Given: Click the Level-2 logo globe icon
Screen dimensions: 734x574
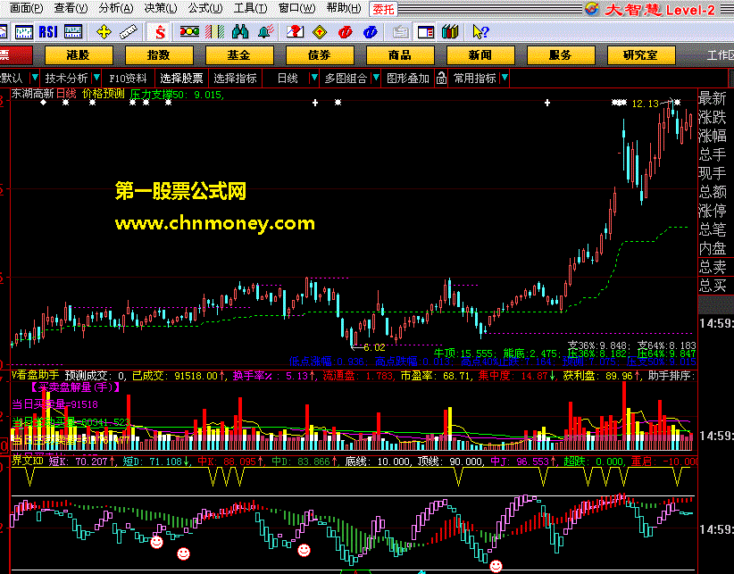Looking at the screenshot, I should click(592, 9).
